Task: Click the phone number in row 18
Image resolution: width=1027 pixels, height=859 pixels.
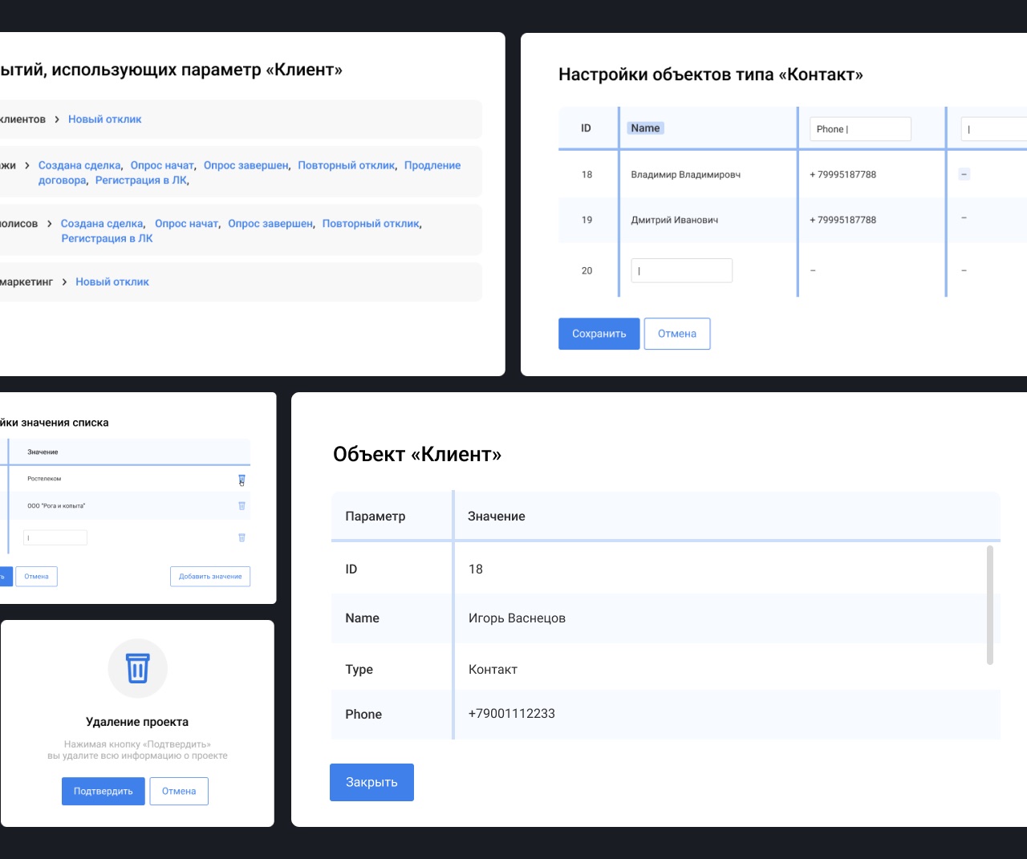Action: (x=842, y=174)
